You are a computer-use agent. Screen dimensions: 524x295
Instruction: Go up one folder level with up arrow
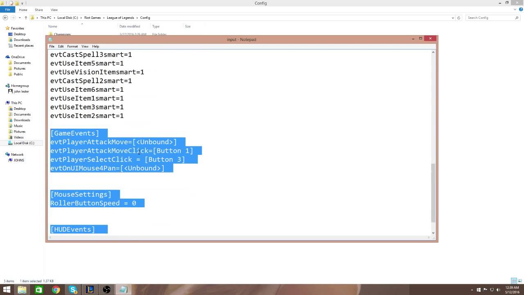(26, 18)
